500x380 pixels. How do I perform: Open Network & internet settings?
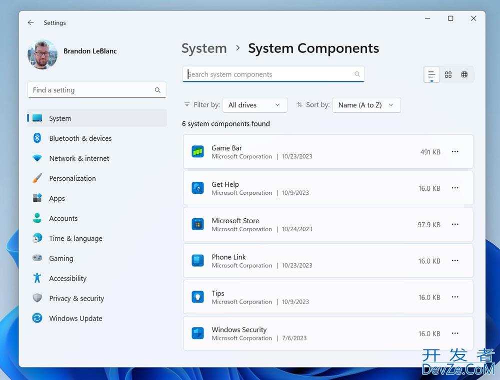97,158
